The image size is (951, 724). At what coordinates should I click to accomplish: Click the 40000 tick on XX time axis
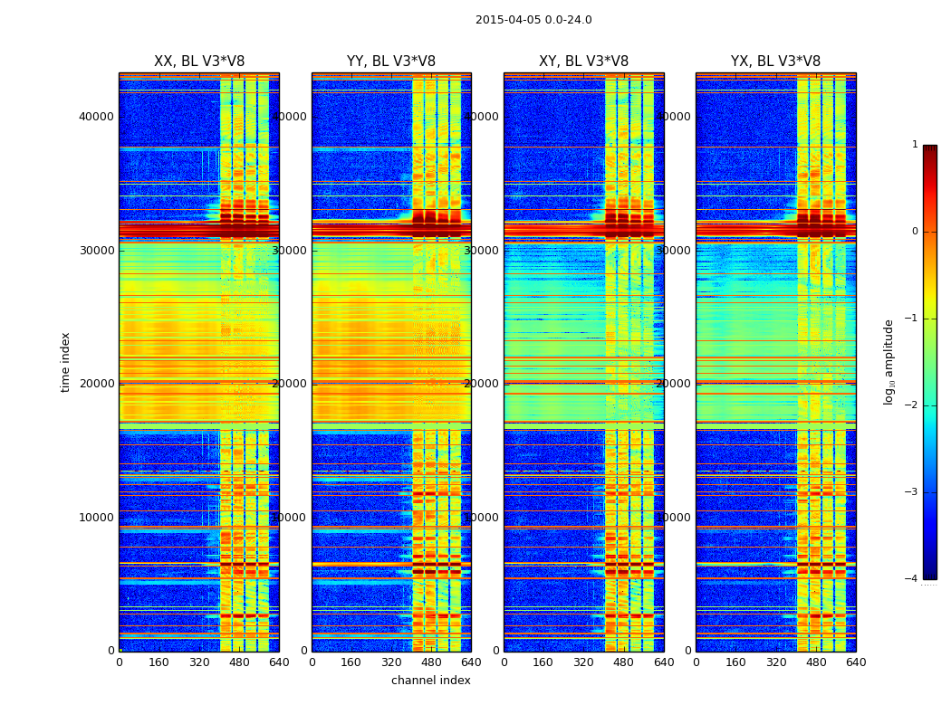pyautogui.click(x=96, y=116)
